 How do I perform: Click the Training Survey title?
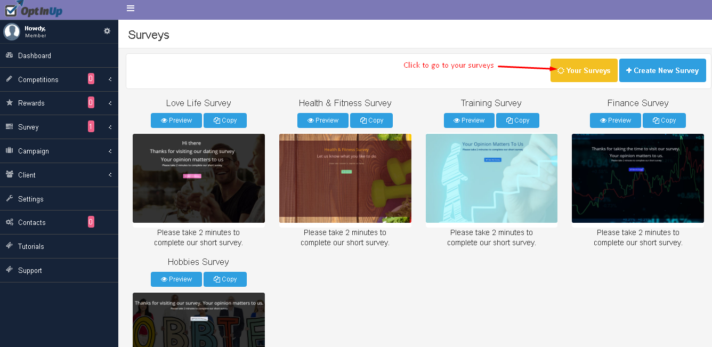(491, 103)
